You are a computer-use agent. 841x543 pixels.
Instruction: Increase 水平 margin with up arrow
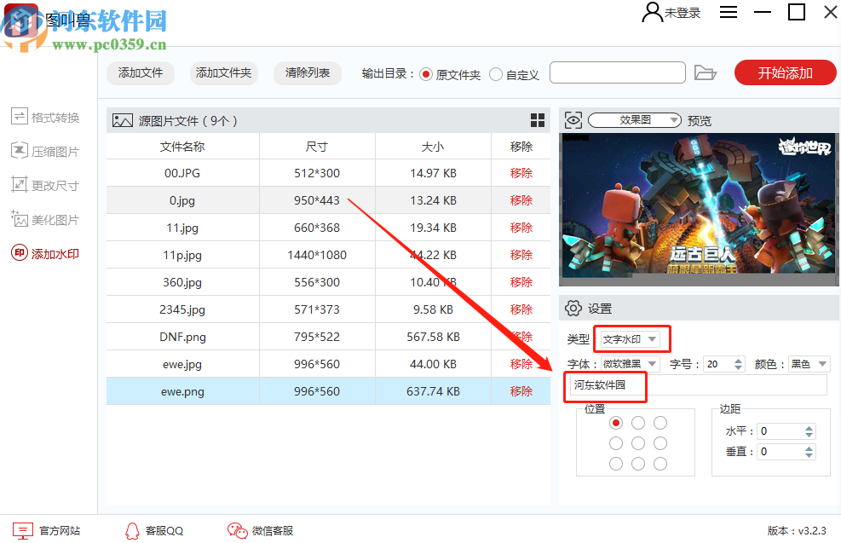(809, 428)
